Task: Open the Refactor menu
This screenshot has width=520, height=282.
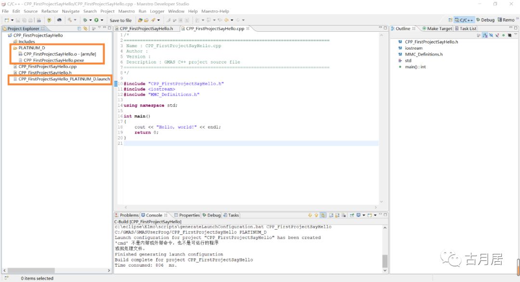Action: (x=50, y=11)
